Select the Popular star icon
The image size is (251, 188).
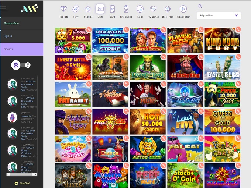tap(88, 9)
